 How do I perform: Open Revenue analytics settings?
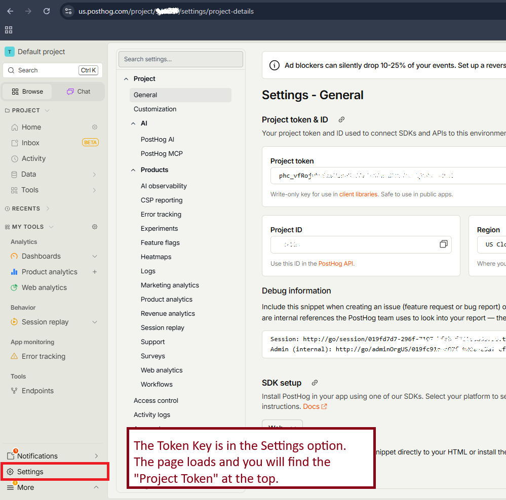coord(168,314)
